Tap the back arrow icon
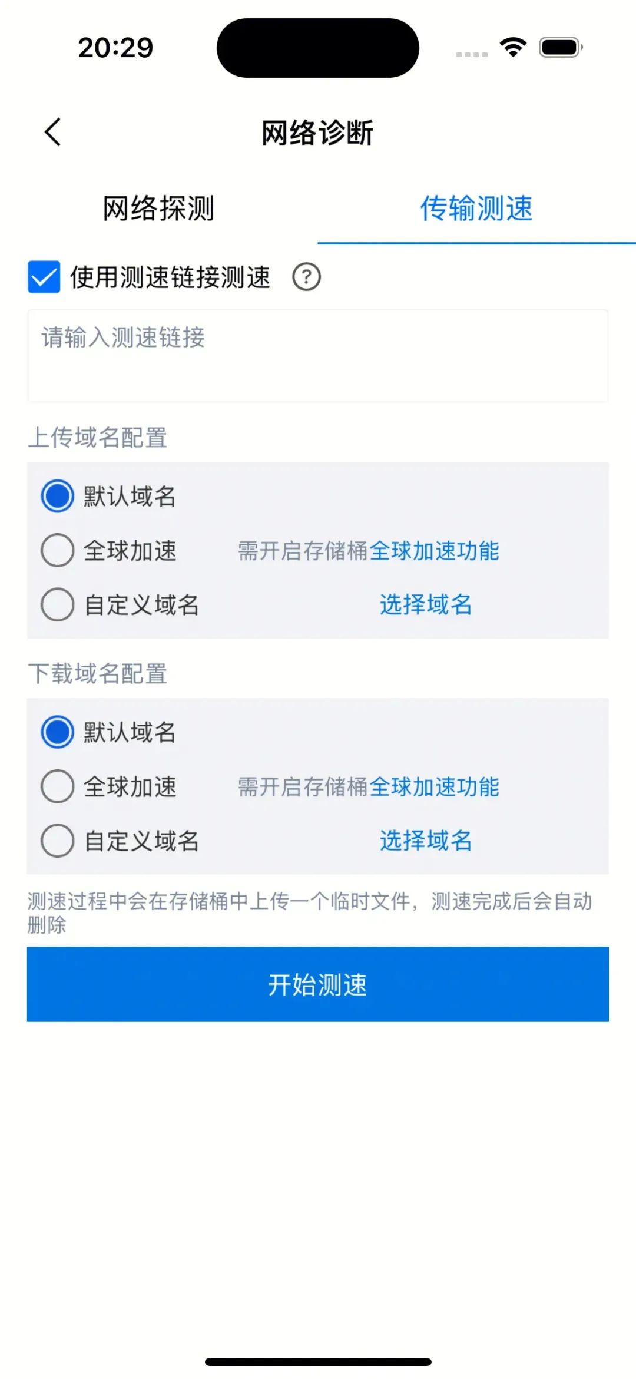636x1379 pixels. (52, 132)
